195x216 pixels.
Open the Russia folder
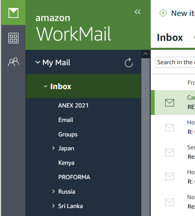coord(67,192)
